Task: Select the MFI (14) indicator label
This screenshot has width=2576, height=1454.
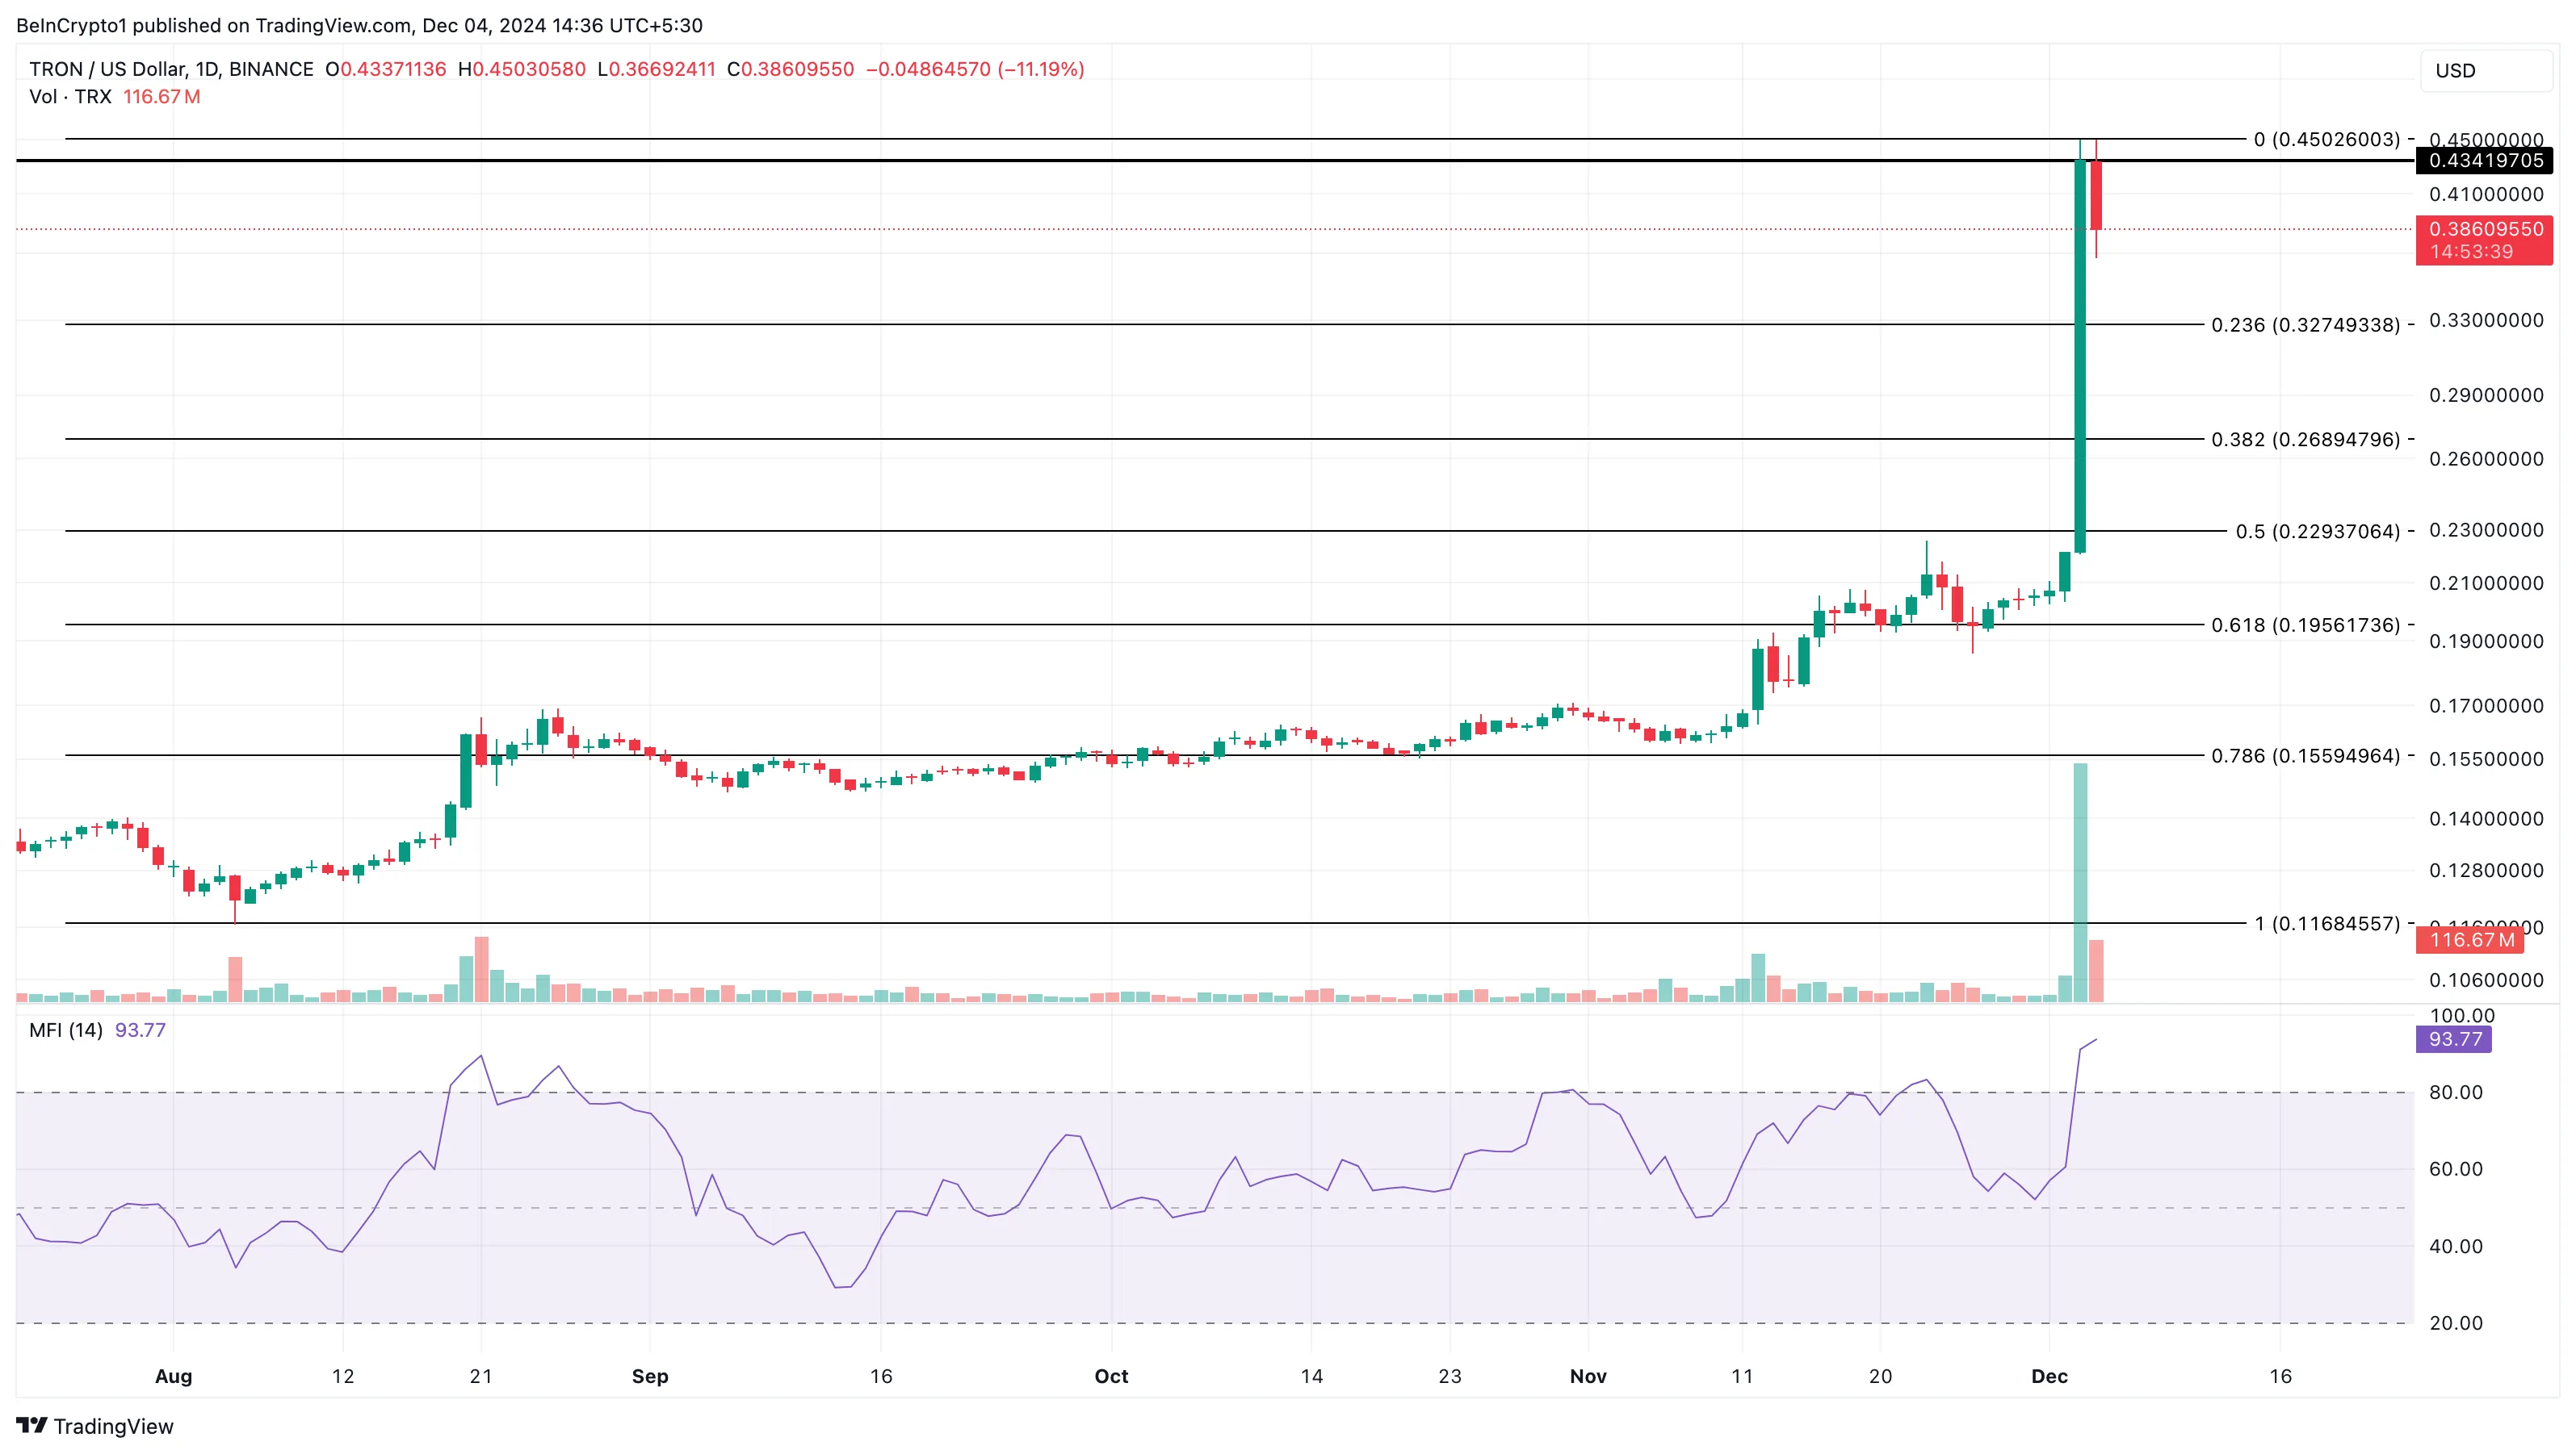Action: click(66, 1030)
